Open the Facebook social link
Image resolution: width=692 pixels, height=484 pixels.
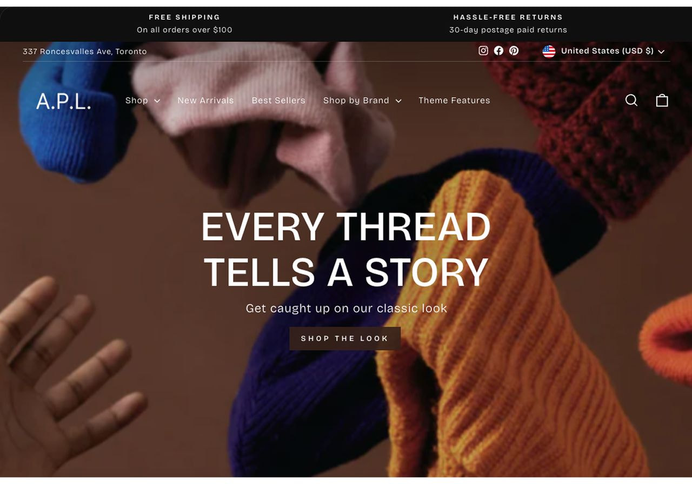point(498,51)
